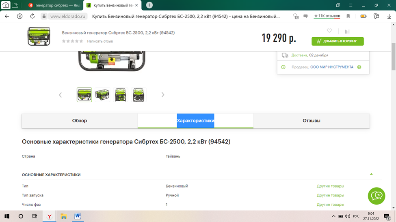Open the 11K отзывов site rating
This screenshot has height=222, width=396.
pyautogui.click(x=327, y=16)
